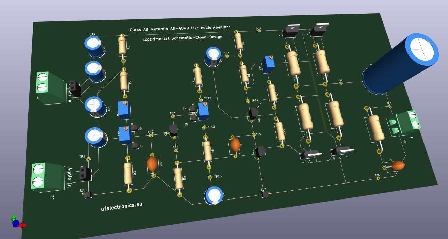
Task: Click the 'J7' reference label
Action: tap(141, 146)
